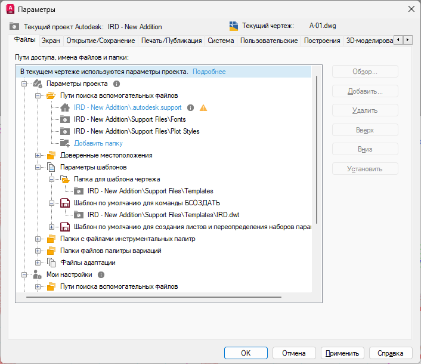The width and height of the screenshot is (421, 364).
Task: Open the Пользовательские tab
Action: tap(269, 41)
